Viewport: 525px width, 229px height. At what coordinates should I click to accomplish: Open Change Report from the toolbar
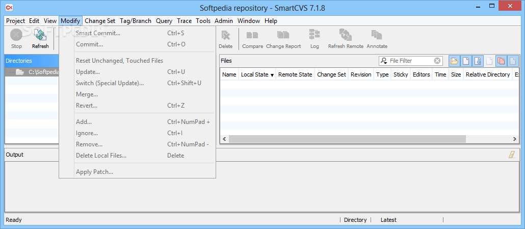point(283,38)
